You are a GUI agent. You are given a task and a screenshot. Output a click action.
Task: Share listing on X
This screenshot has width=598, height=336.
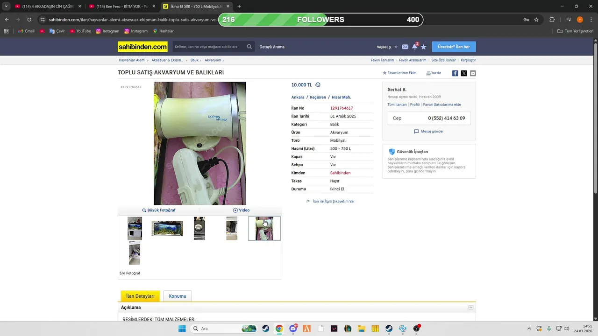464,73
